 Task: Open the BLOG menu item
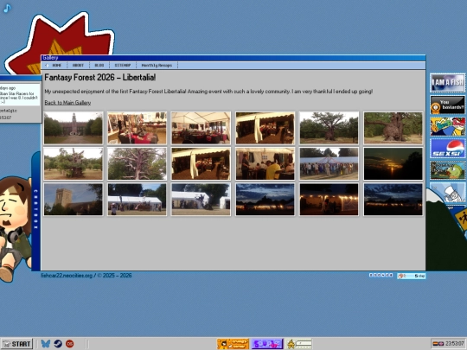click(x=99, y=65)
